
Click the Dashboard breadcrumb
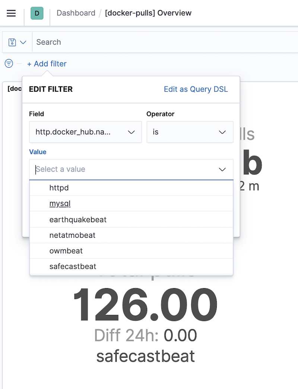coord(76,13)
